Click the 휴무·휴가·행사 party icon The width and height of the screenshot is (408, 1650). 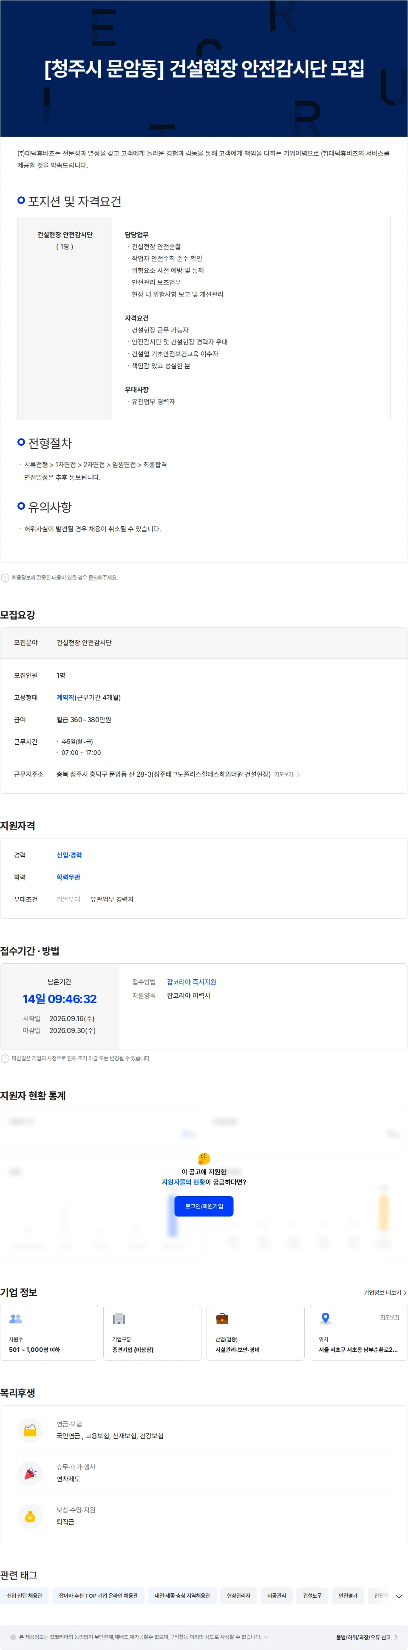point(30,1472)
